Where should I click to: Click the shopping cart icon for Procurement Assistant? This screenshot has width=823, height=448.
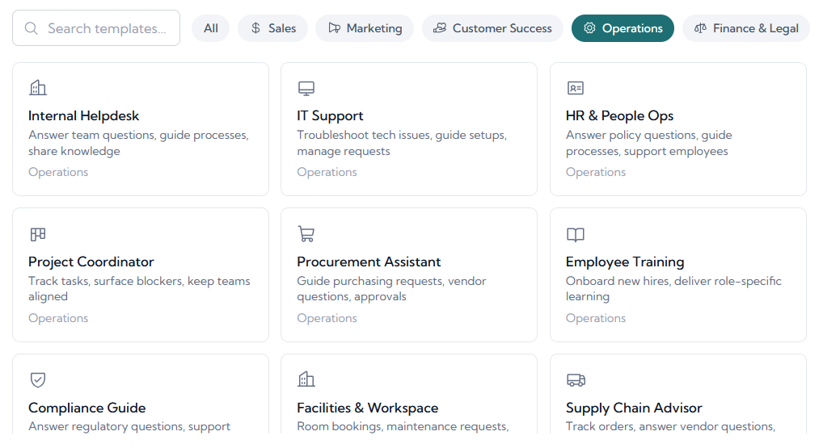[306, 234]
